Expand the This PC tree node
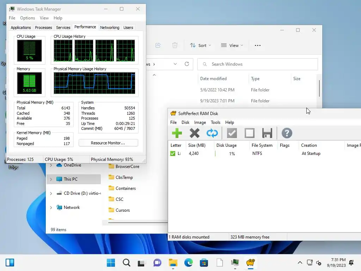The height and width of the screenshot is (271, 361). [51, 179]
